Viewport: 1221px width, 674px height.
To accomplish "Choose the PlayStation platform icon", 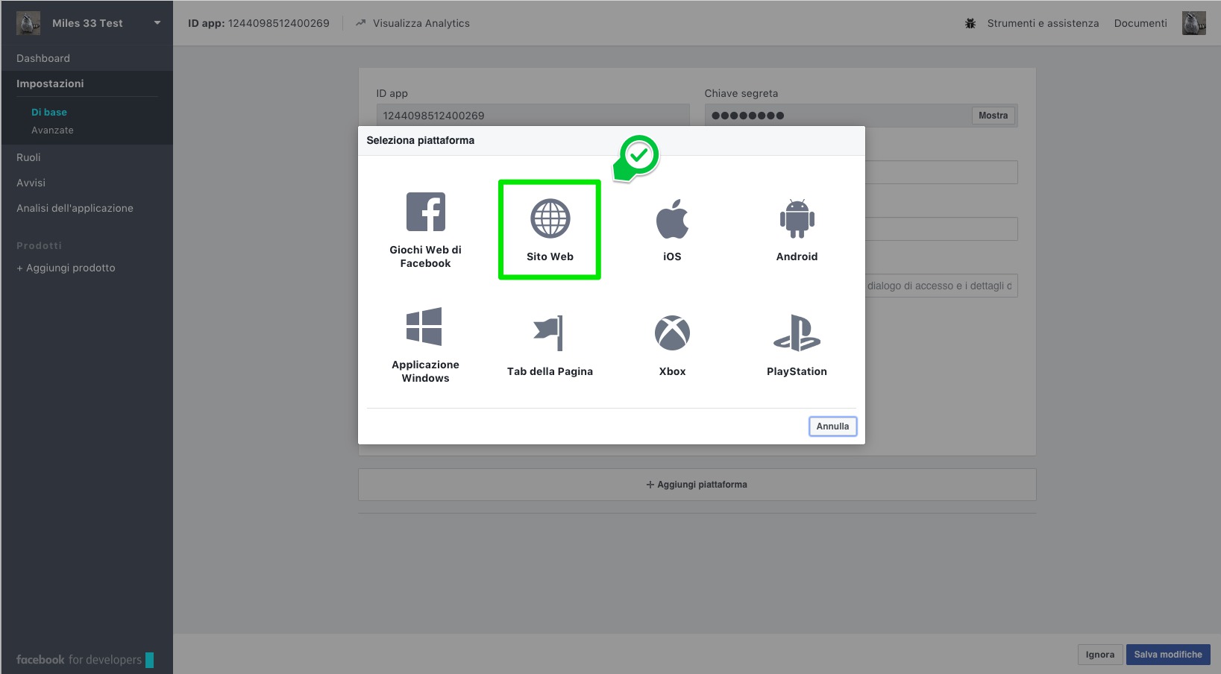I will (x=797, y=333).
